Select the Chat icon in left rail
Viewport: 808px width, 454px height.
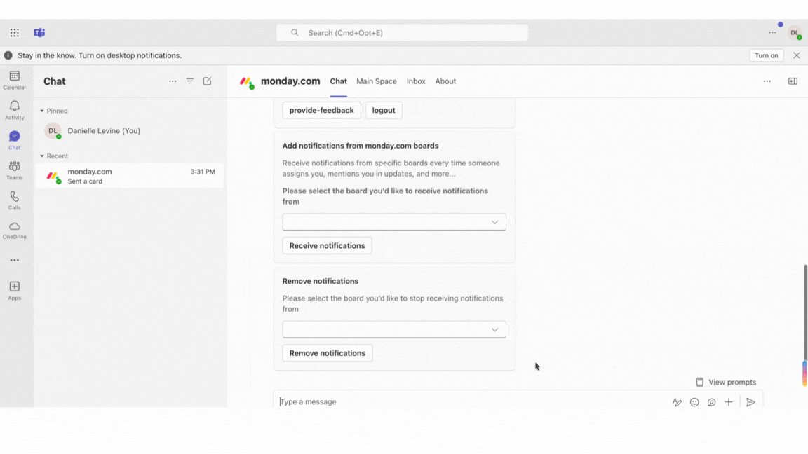(x=15, y=140)
